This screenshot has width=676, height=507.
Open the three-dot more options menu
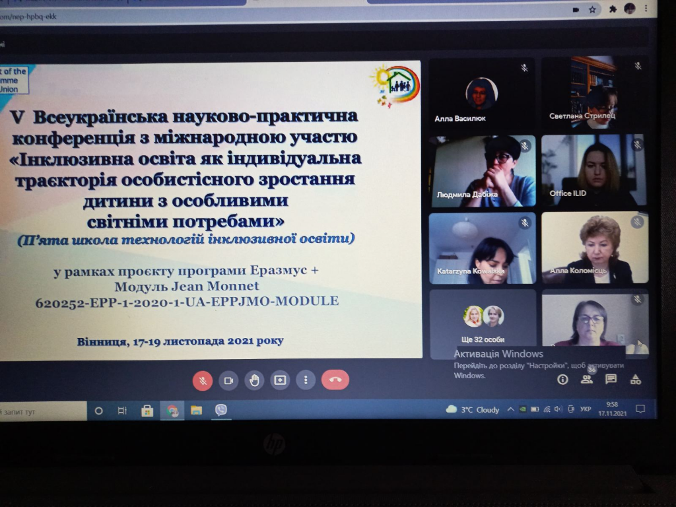tap(305, 380)
